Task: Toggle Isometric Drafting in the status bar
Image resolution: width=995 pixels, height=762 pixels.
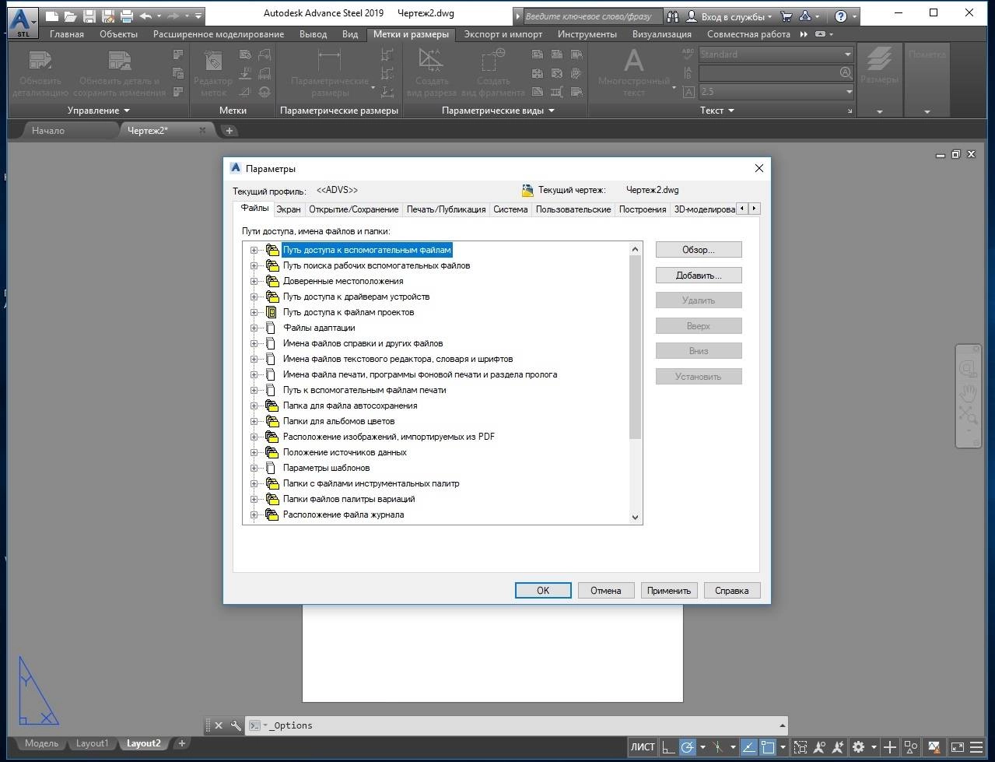Action: pyautogui.click(x=717, y=747)
